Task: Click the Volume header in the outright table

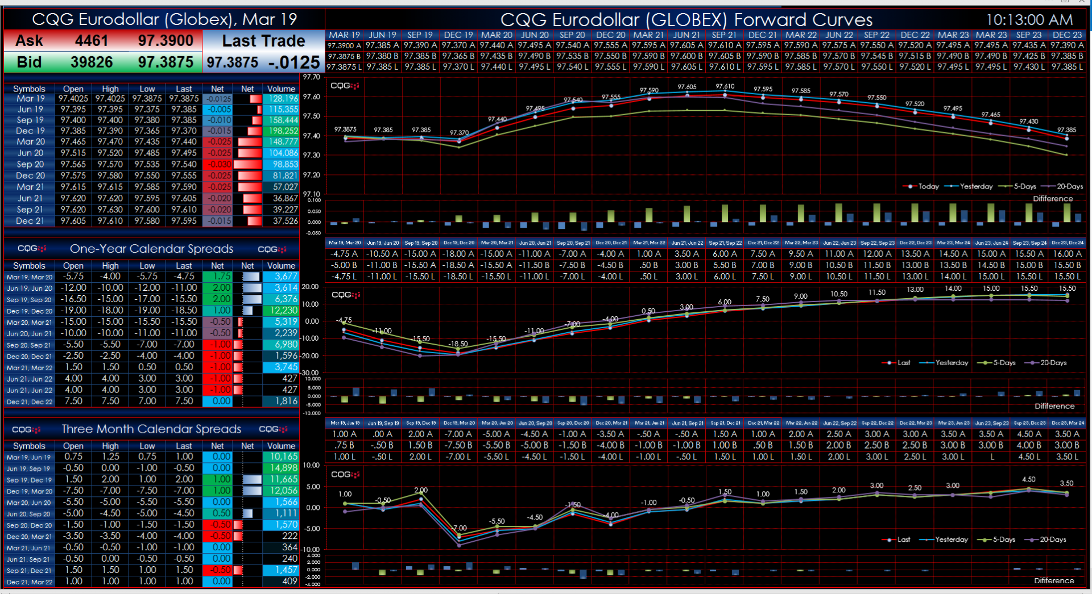Action: [x=281, y=89]
